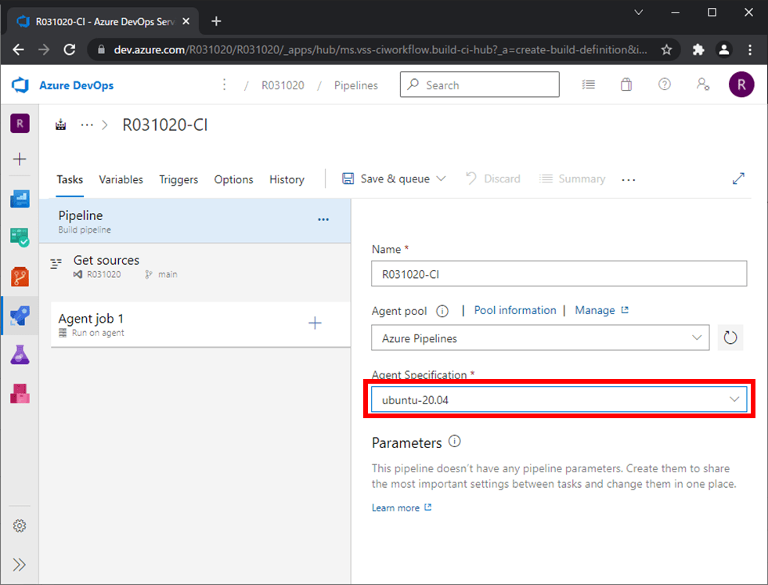Open Project settings gear icon
The height and width of the screenshot is (585, 768).
pos(20,525)
